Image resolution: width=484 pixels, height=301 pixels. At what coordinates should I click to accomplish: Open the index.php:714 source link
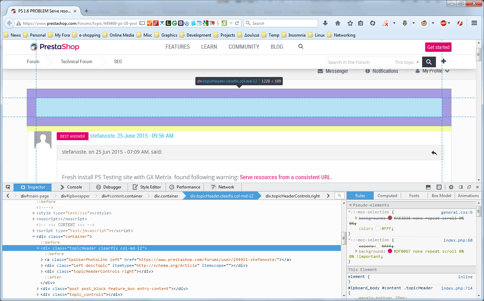tap(457, 288)
